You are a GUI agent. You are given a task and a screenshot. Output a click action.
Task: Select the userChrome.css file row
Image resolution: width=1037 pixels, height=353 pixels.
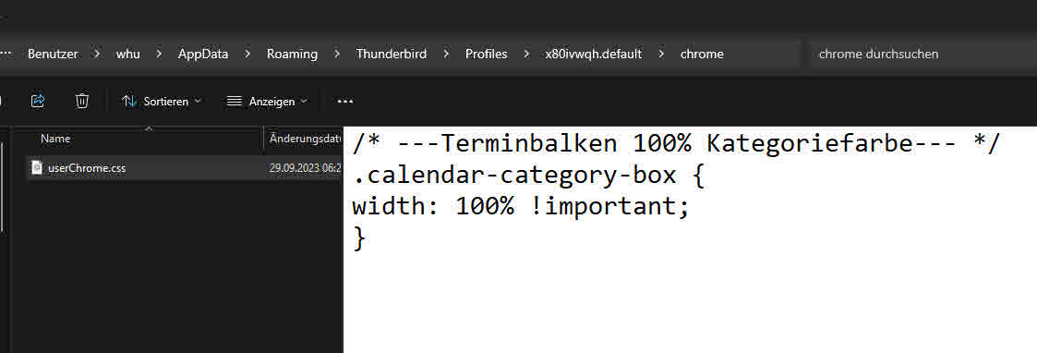click(x=184, y=168)
